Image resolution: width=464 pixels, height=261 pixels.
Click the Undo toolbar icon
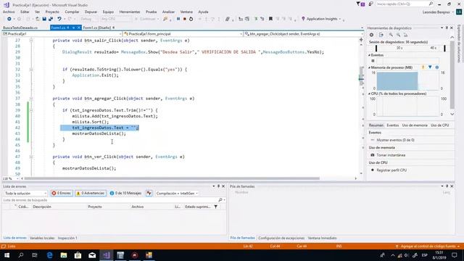click(x=59, y=19)
